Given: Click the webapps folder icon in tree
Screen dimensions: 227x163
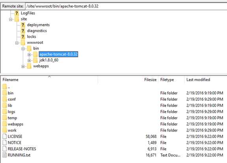Looking at the screenshot, I should coord(29,66).
